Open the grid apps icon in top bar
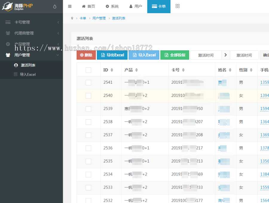The height and width of the screenshot is (203, 269). [178, 6]
